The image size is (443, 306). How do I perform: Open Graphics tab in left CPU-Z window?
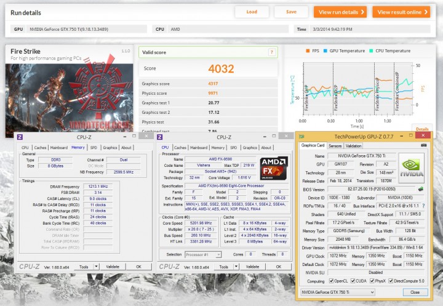110,148
